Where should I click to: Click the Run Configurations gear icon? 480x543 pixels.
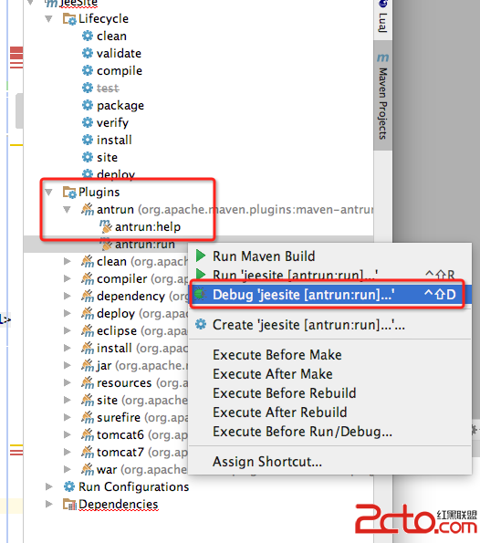click(69, 486)
